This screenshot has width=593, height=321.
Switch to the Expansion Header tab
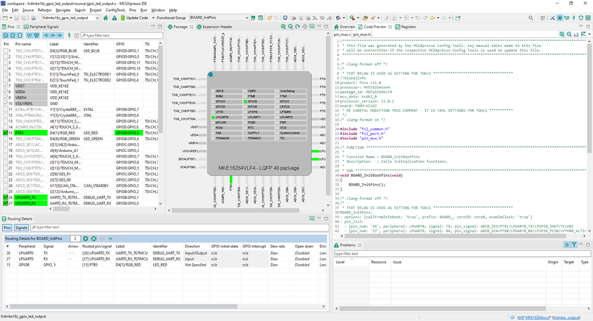[x=214, y=27]
